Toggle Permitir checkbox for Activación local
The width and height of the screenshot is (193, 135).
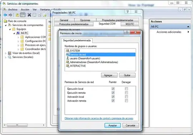coord(113,97)
